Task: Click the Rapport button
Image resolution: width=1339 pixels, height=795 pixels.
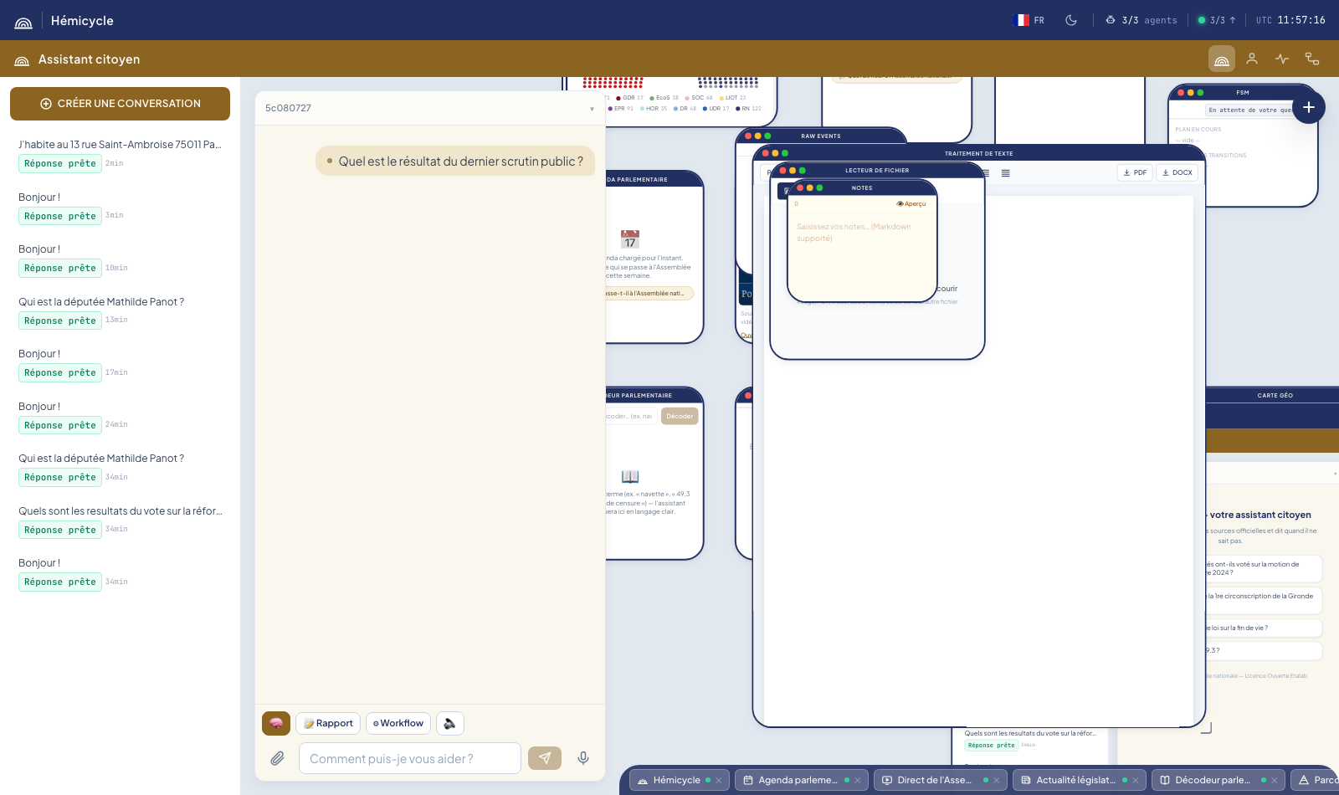Action: click(x=328, y=723)
